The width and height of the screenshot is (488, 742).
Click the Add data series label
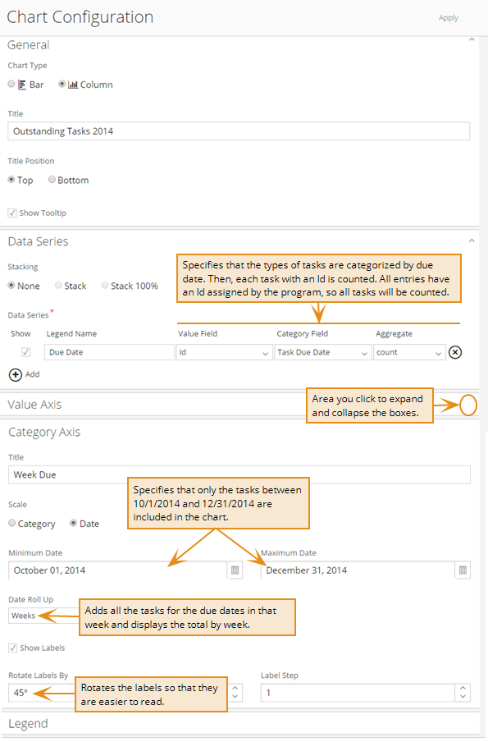pos(32,374)
